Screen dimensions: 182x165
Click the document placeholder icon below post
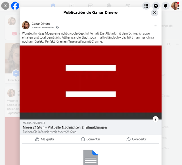[x=91, y=158]
